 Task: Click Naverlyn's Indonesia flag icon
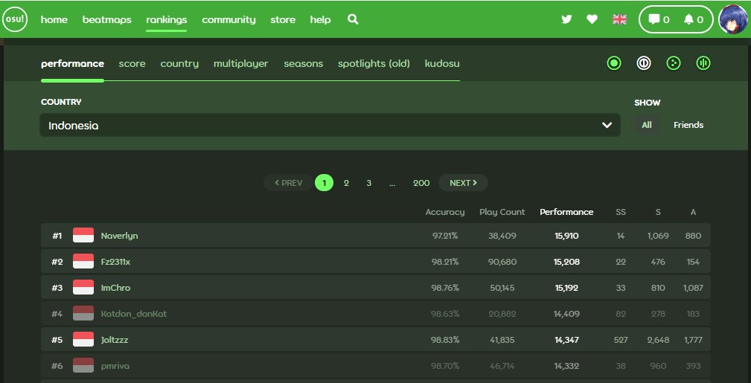83,236
